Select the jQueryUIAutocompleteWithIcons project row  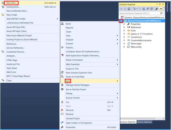point(142,21)
